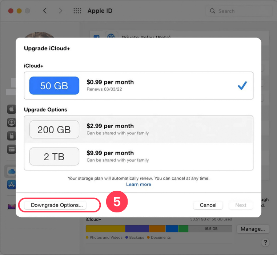277x255 pixels.
Task: Select the MacBook device in sidebar
Action: [x=11, y=207]
